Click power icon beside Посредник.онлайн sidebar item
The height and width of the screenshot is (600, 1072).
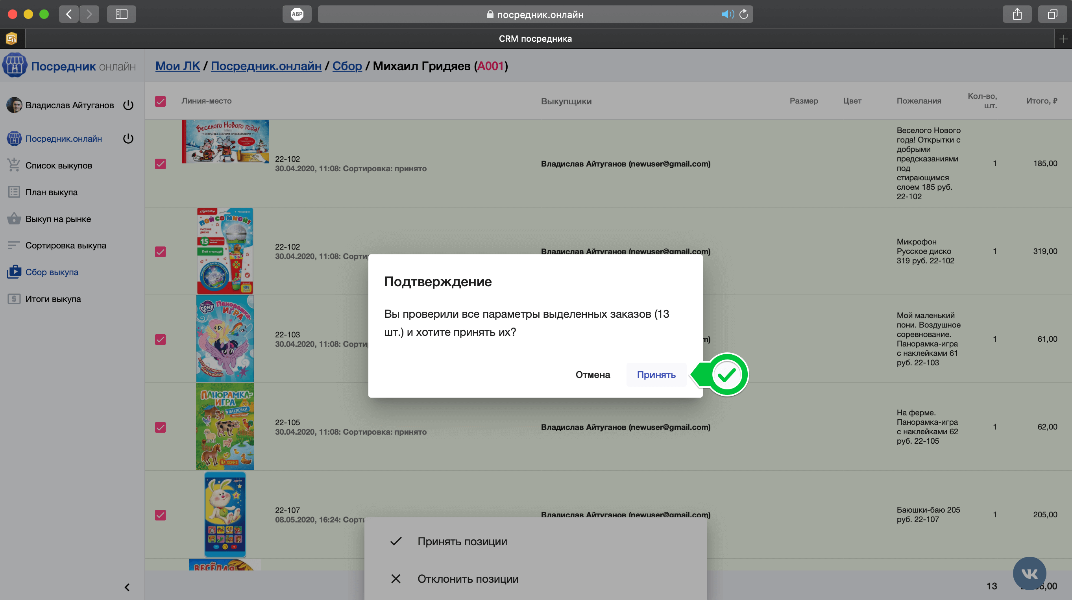tap(128, 138)
